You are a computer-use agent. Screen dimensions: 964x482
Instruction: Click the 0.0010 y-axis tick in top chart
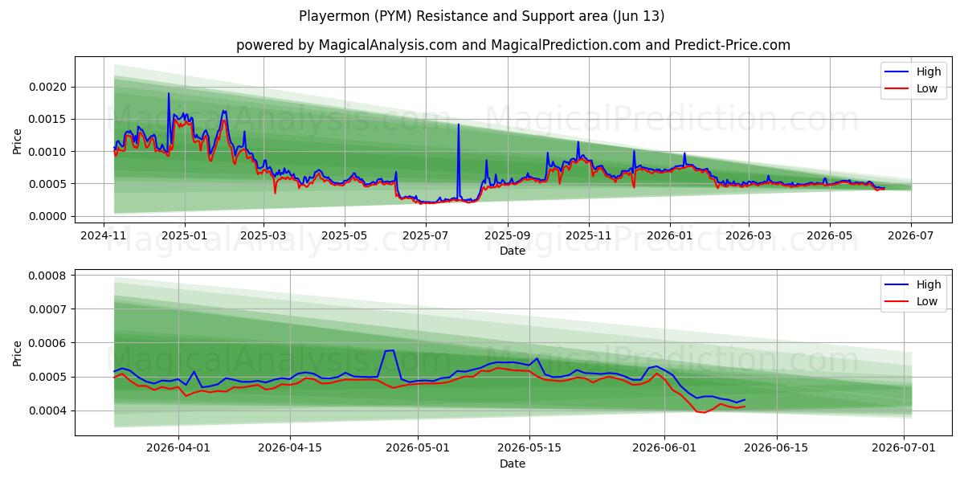coord(49,152)
